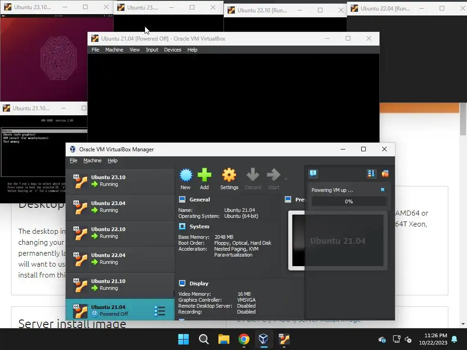Screen dimensions: 467x350
Task: Toggle the notification center icon
Action: coord(313,174)
